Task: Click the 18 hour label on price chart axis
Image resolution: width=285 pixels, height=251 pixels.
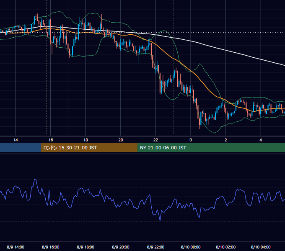Action: pyautogui.click(x=85, y=140)
